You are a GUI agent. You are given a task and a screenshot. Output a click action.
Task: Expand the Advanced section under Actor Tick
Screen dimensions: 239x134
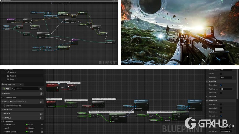click(207, 97)
